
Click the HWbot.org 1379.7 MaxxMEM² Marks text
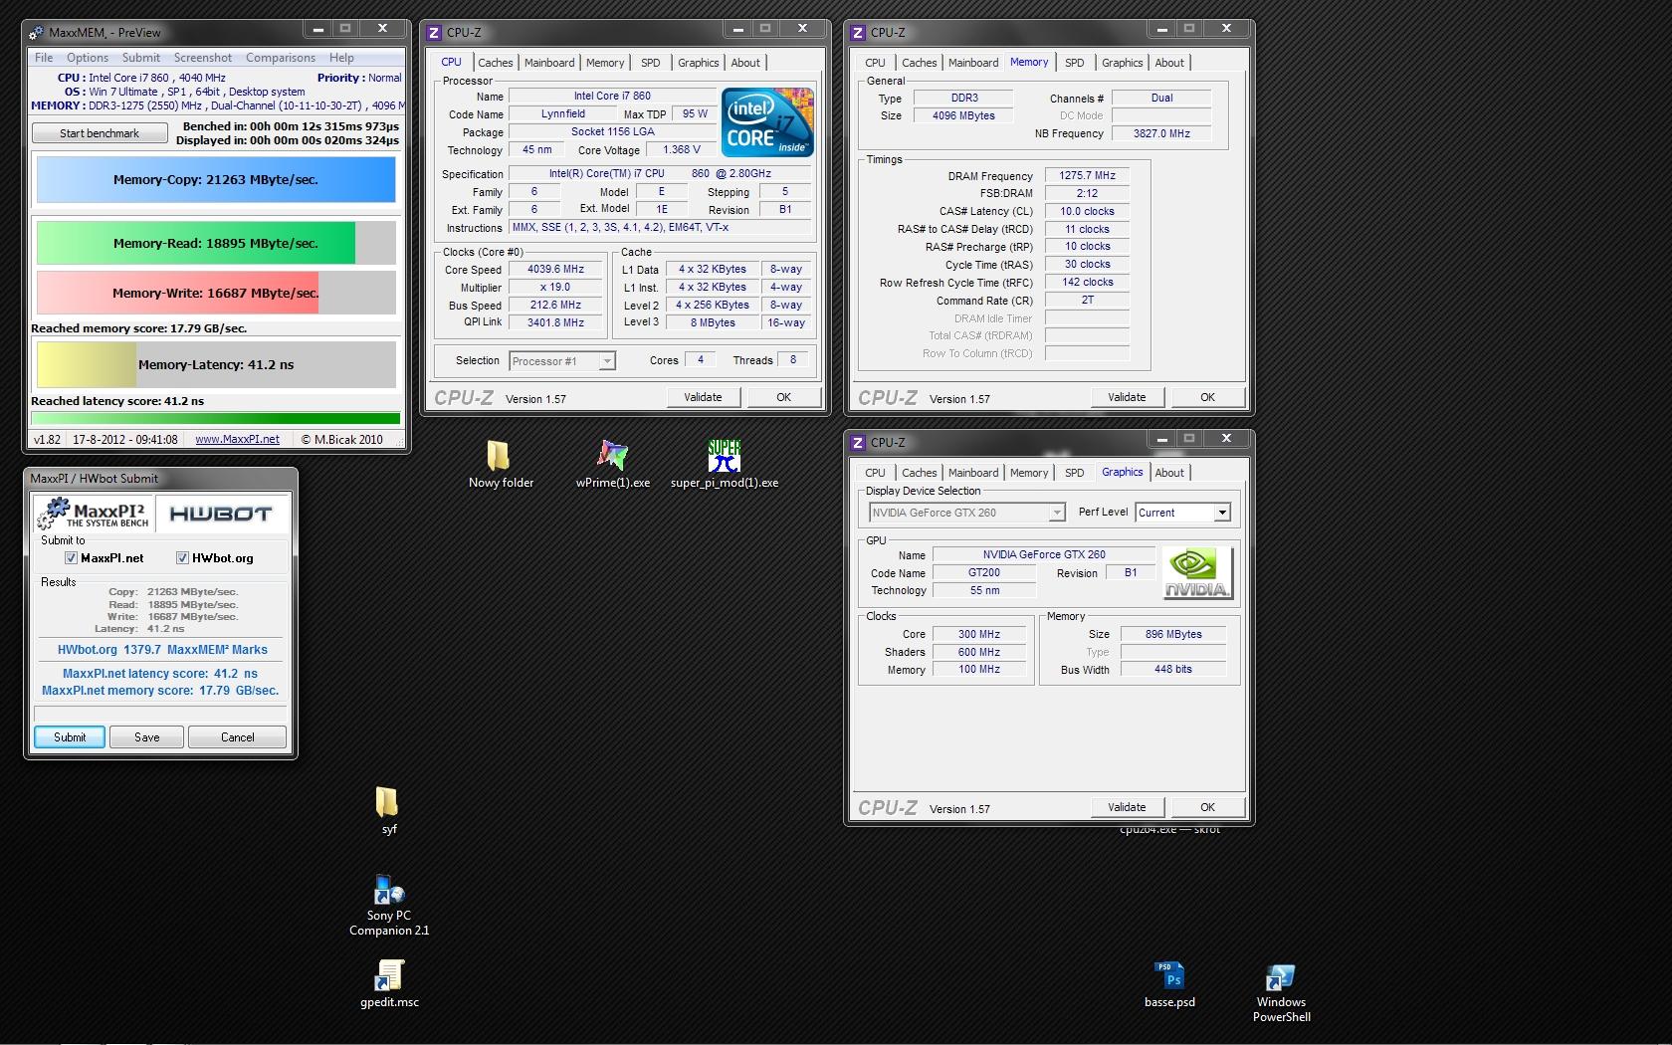162,650
